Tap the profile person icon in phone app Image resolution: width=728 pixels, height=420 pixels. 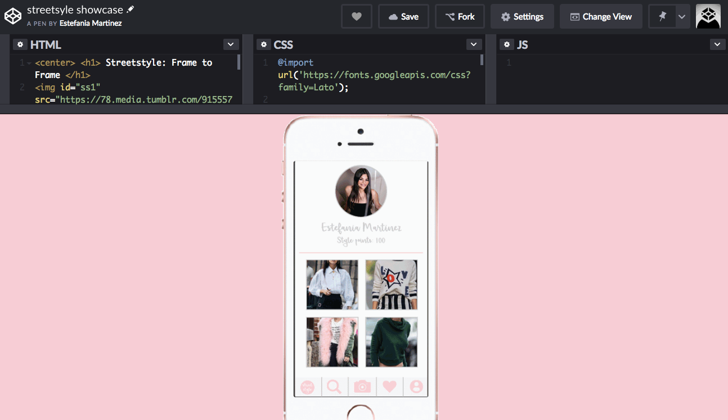tap(416, 387)
